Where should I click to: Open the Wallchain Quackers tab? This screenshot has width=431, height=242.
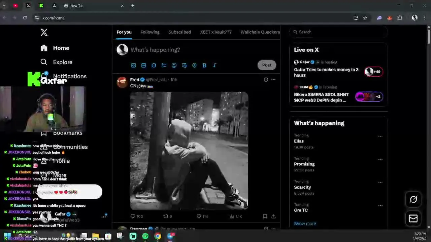click(260, 32)
